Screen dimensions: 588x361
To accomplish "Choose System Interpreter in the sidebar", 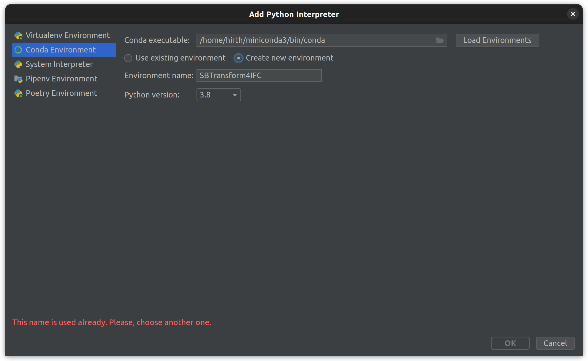I will click(59, 65).
